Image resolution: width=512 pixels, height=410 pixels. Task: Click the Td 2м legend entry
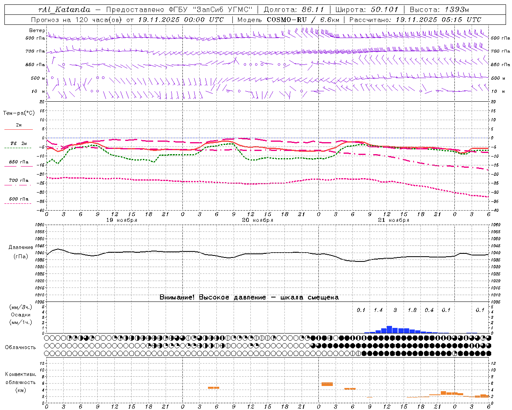point(19,144)
